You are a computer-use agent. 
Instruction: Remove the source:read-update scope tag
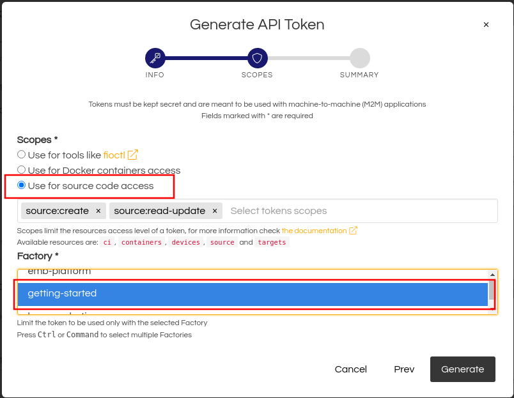tap(215, 211)
